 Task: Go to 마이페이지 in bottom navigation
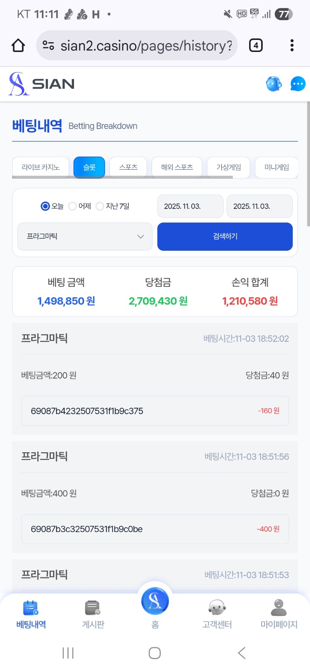279,613
